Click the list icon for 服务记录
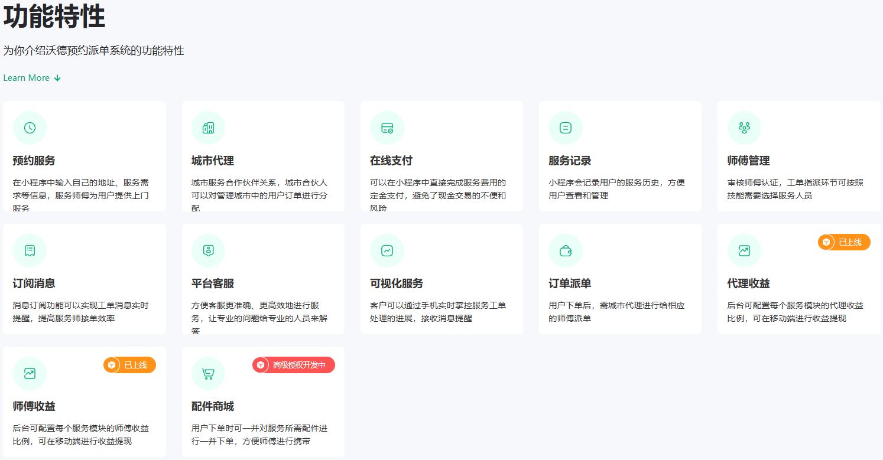The image size is (883, 460). (x=566, y=128)
